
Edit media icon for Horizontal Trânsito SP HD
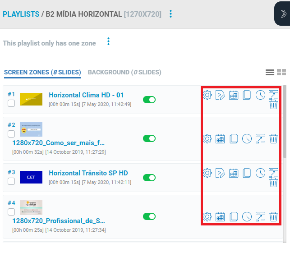point(220,173)
